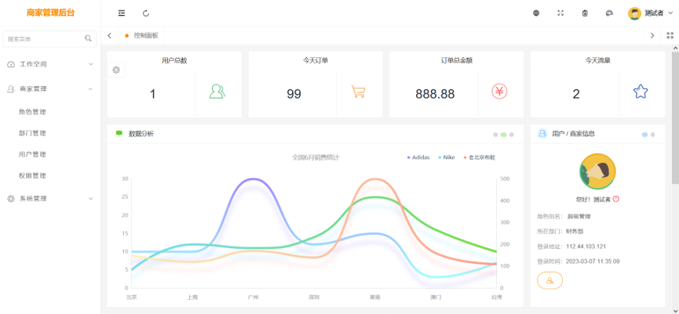
Task: Collapse the sidebar with the menu fold icon
Action: [121, 13]
